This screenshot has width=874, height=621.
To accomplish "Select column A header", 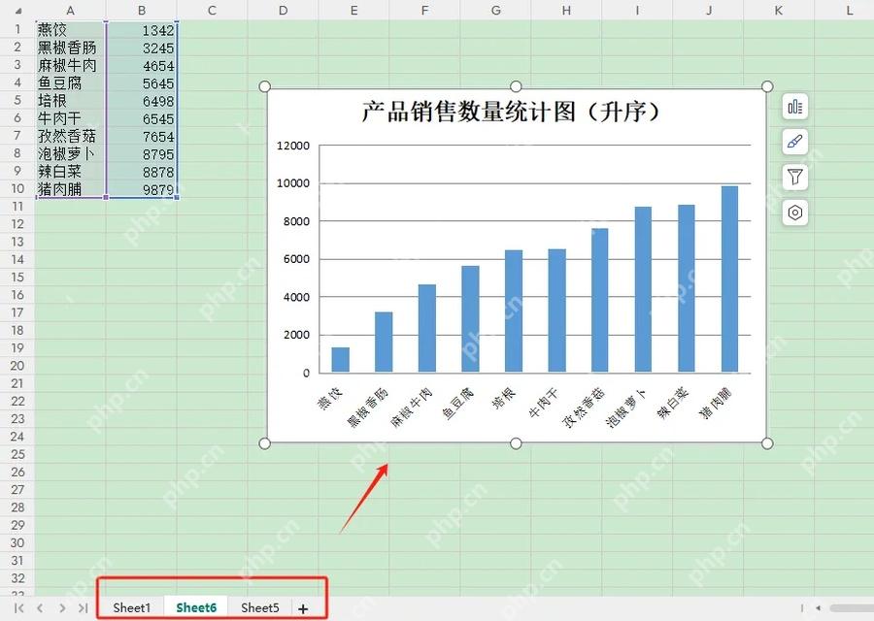I will pyautogui.click(x=70, y=10).
